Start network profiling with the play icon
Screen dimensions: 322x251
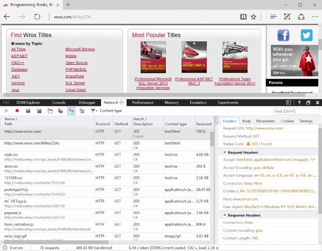[6, 111]
